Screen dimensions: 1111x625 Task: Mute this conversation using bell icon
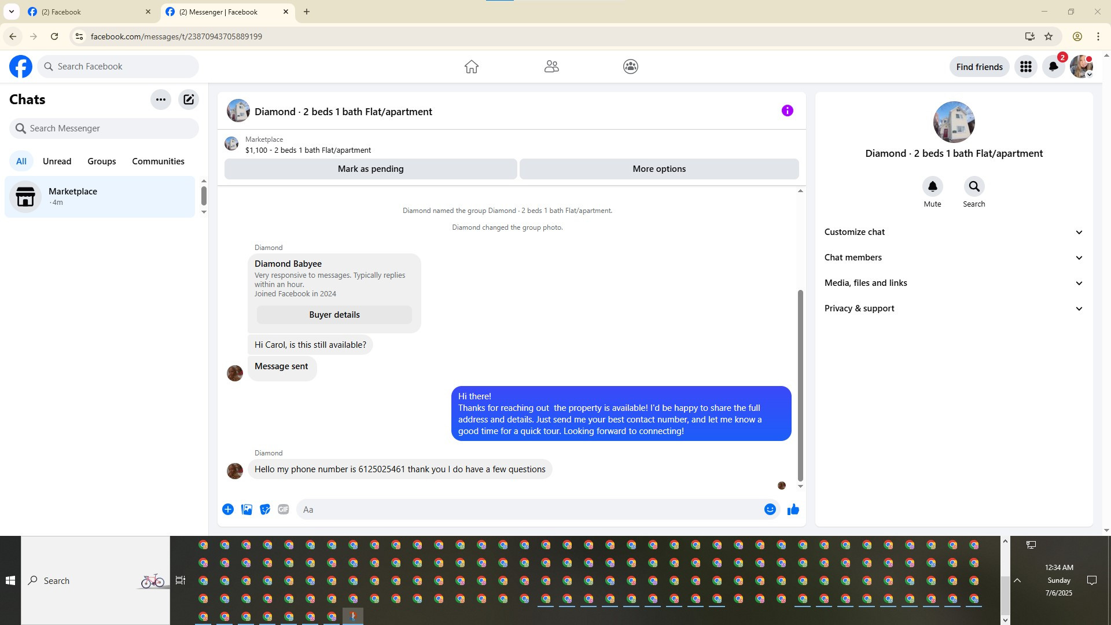point(932,186)
